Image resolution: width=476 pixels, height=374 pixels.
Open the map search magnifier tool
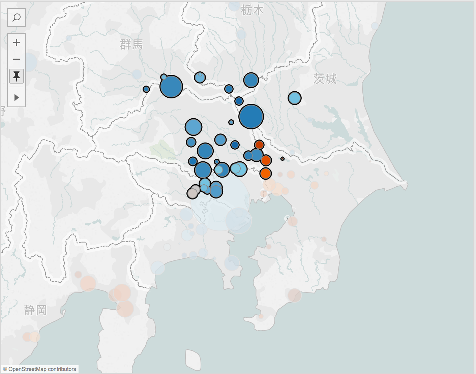tap(17, 18)
